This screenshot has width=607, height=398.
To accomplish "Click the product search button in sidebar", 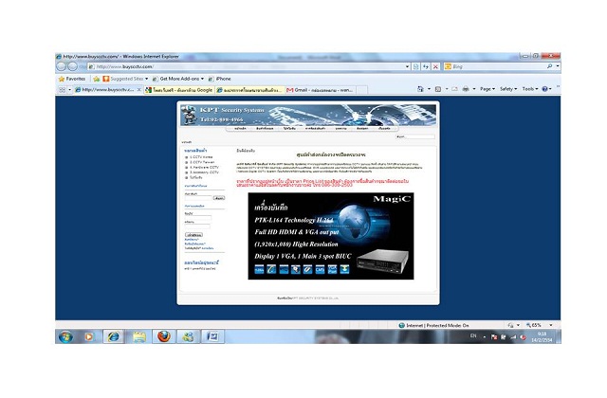I will [x=219, y=198].
